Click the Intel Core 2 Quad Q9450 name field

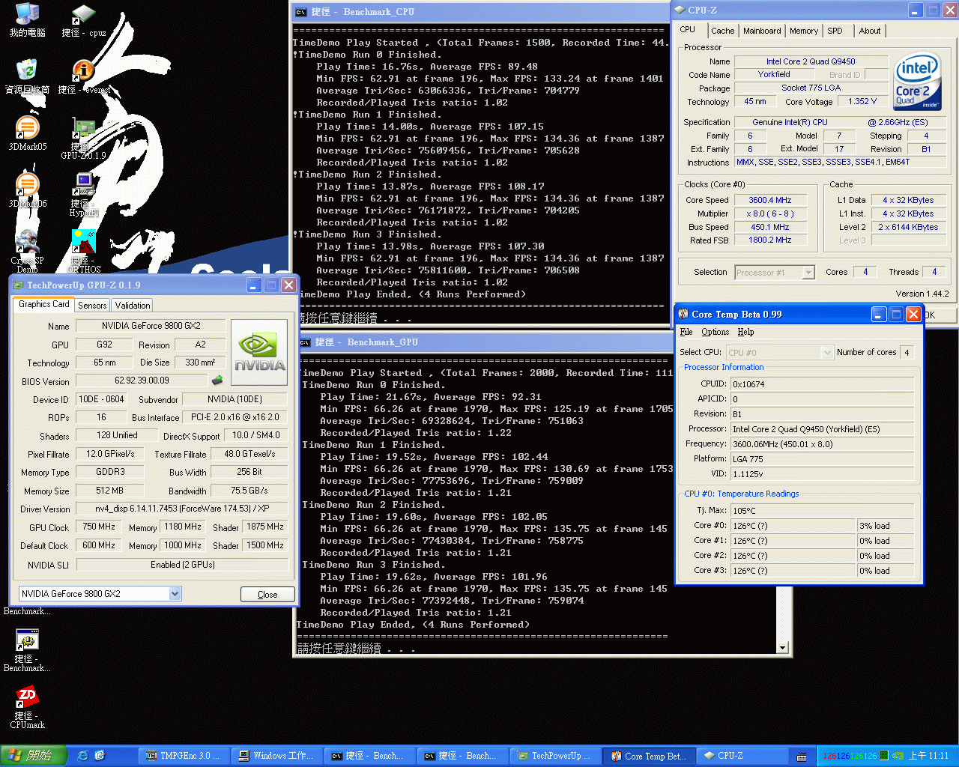coord(811,61)
